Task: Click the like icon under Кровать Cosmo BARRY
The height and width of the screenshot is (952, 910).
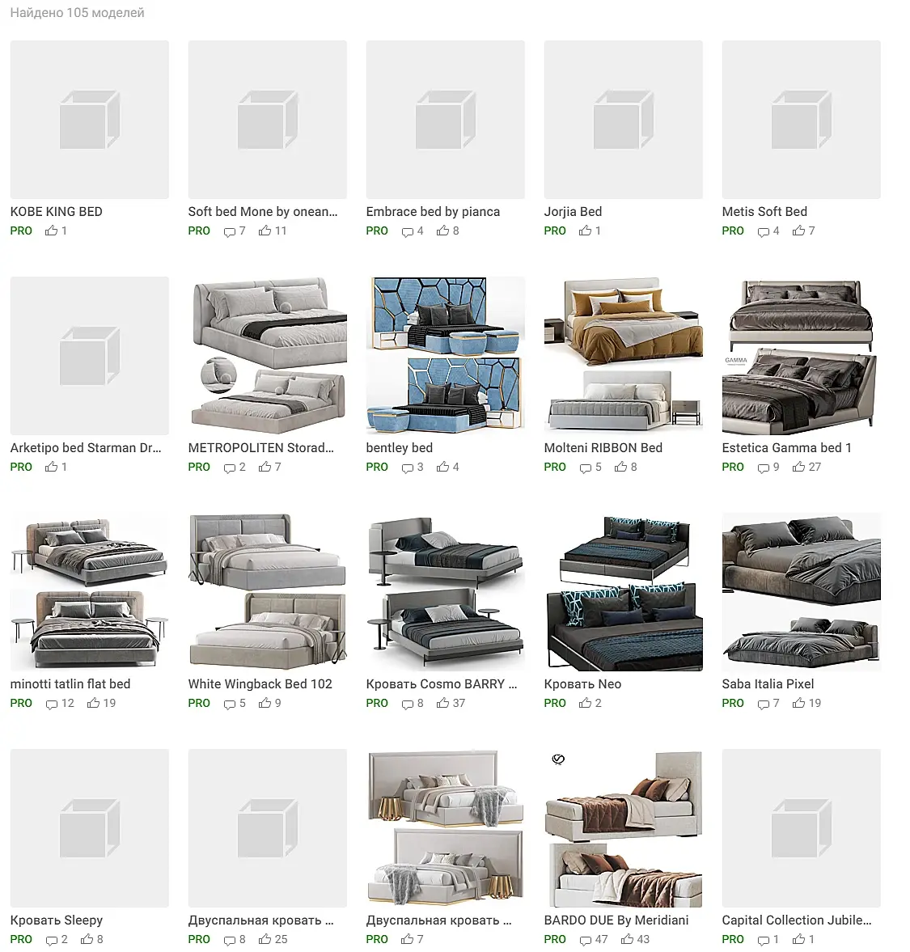Action: coord(443,703)
